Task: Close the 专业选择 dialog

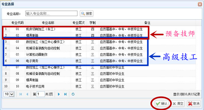Action: 200,4
